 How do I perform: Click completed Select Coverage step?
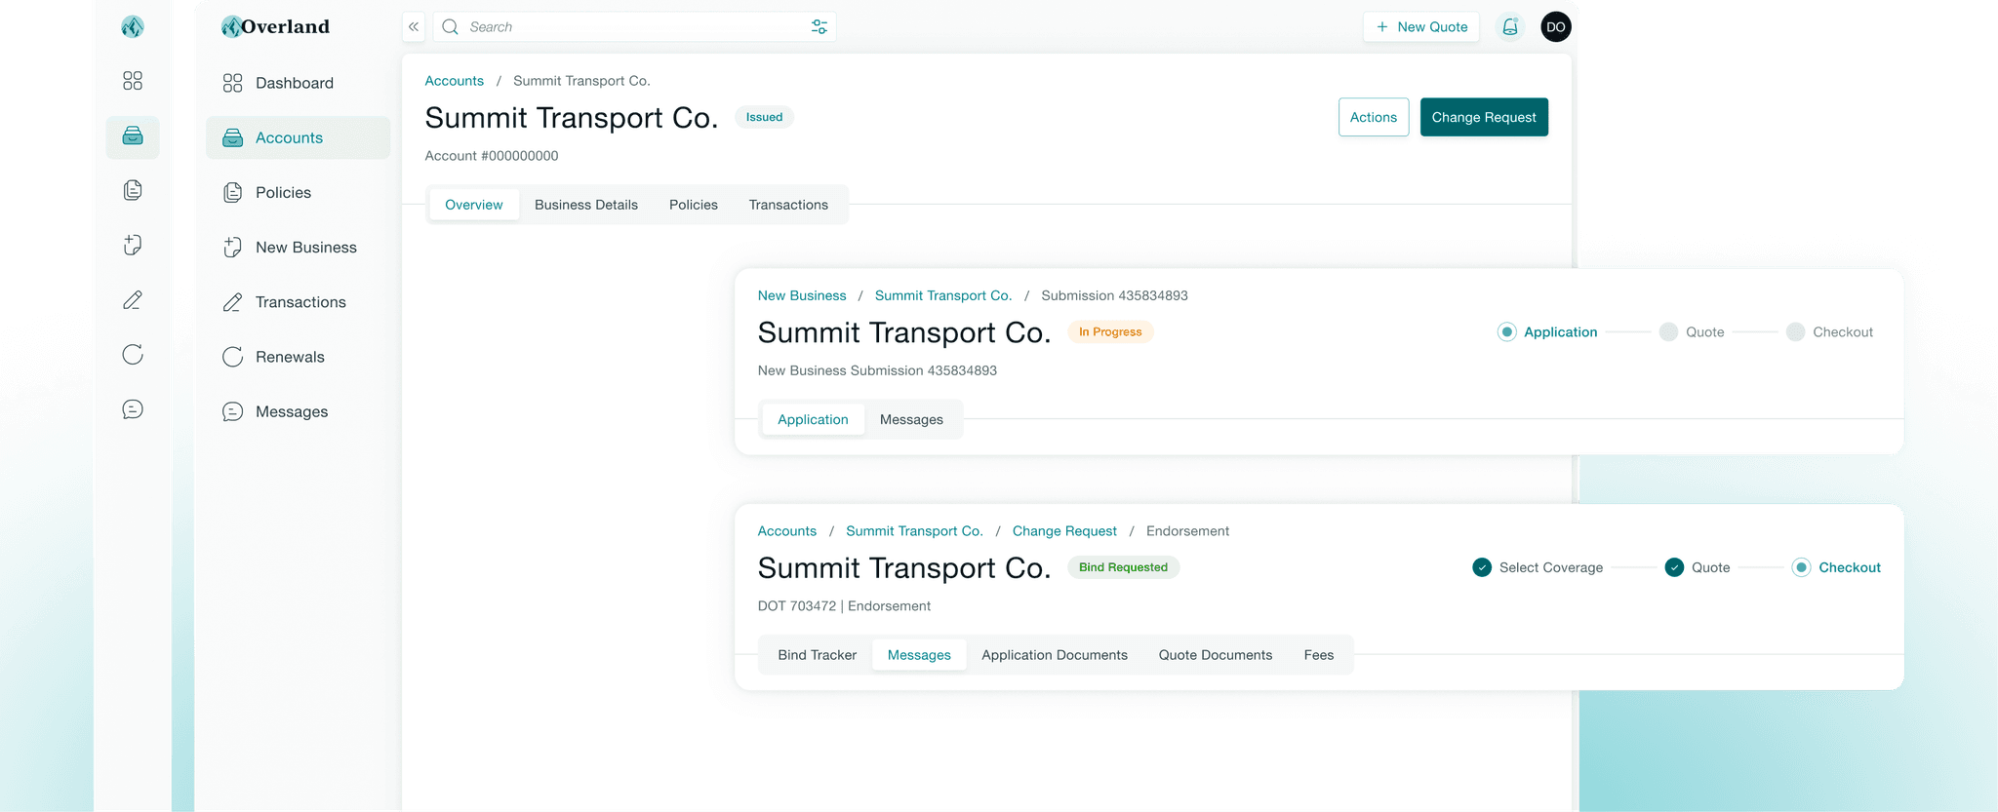click(x=1538, y=567)
